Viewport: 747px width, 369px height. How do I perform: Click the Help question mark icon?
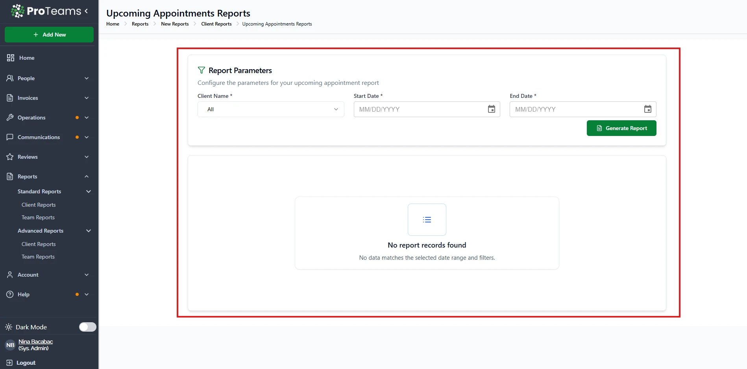coord(10,294)
